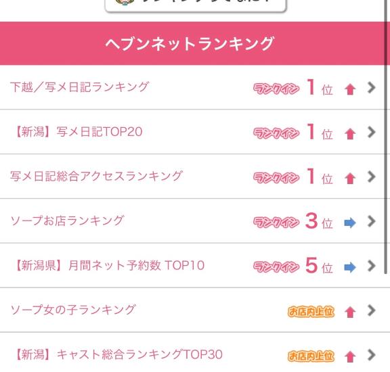This screenshot has height=372, width=390.
Task: Click the ランクイン badge for 【新潟】写メ日記TOP20
Action: 276,133
